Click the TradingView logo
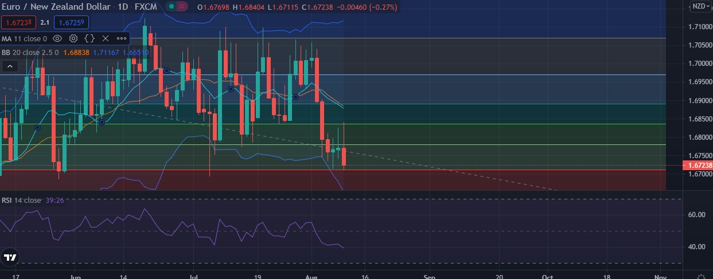713x279 pixels. click(9, 257)
